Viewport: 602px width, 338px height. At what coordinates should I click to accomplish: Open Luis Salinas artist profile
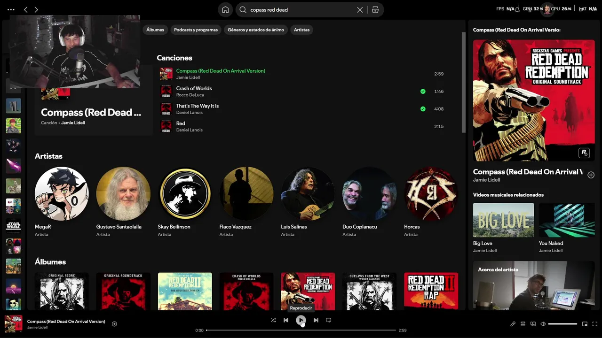pos(308,201)
